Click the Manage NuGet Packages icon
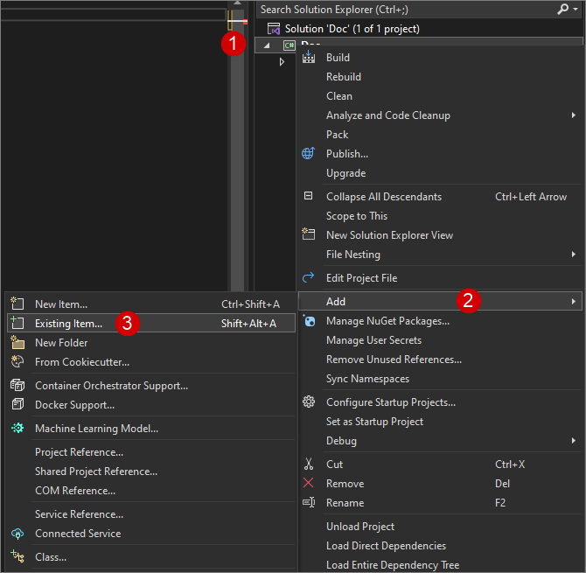 [308, 321]
